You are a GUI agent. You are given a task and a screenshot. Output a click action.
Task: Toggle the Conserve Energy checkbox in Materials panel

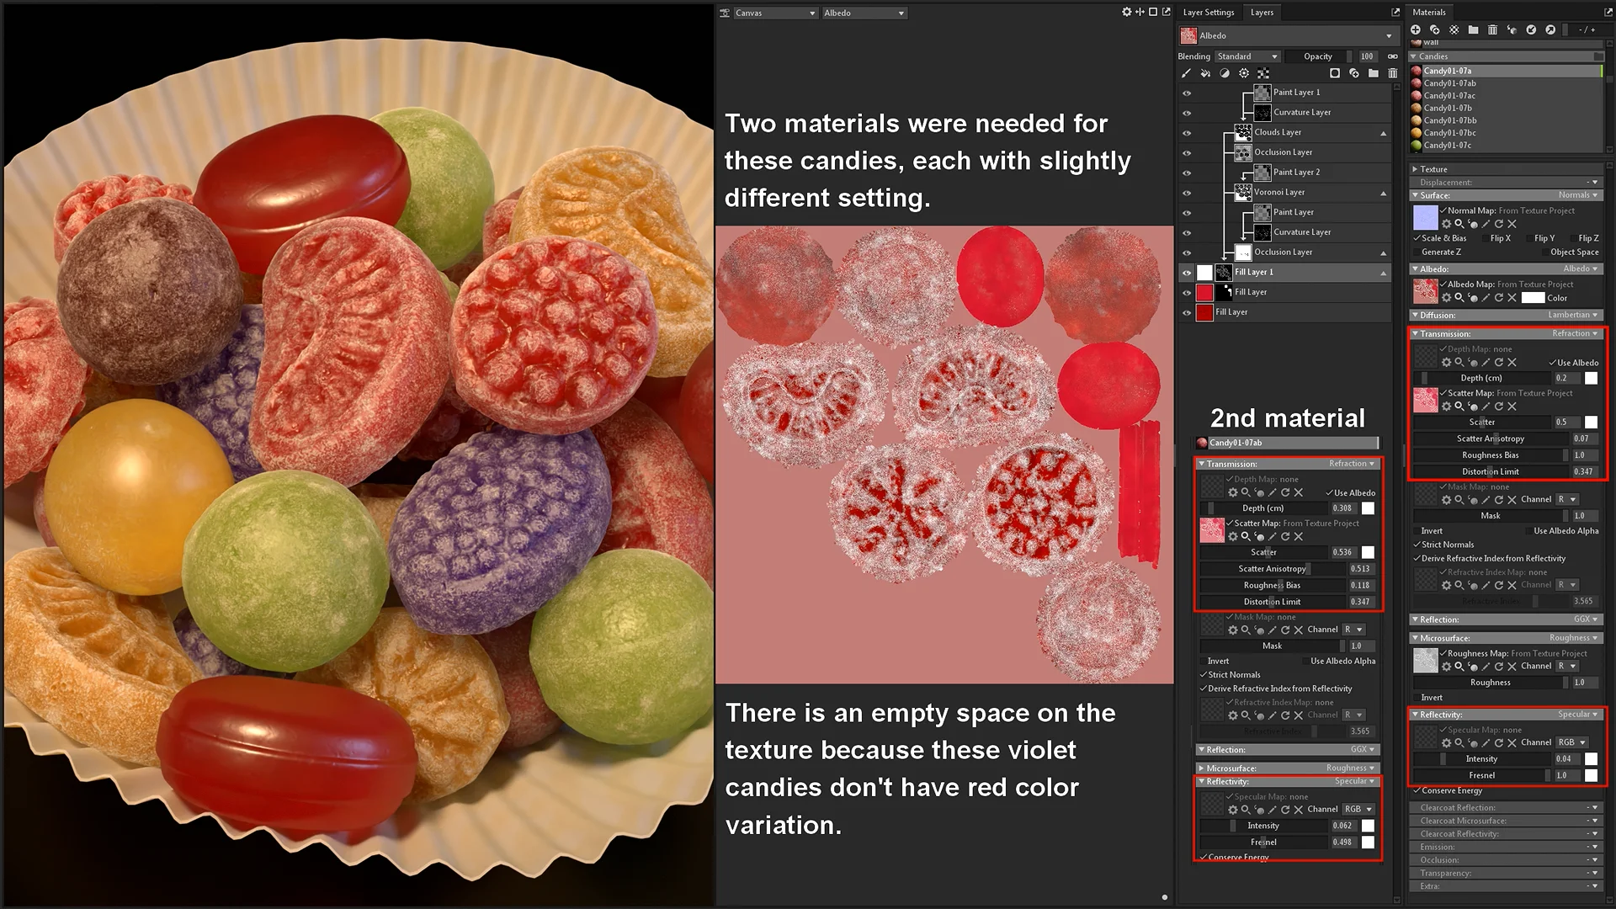click(x=1417, y=791)
